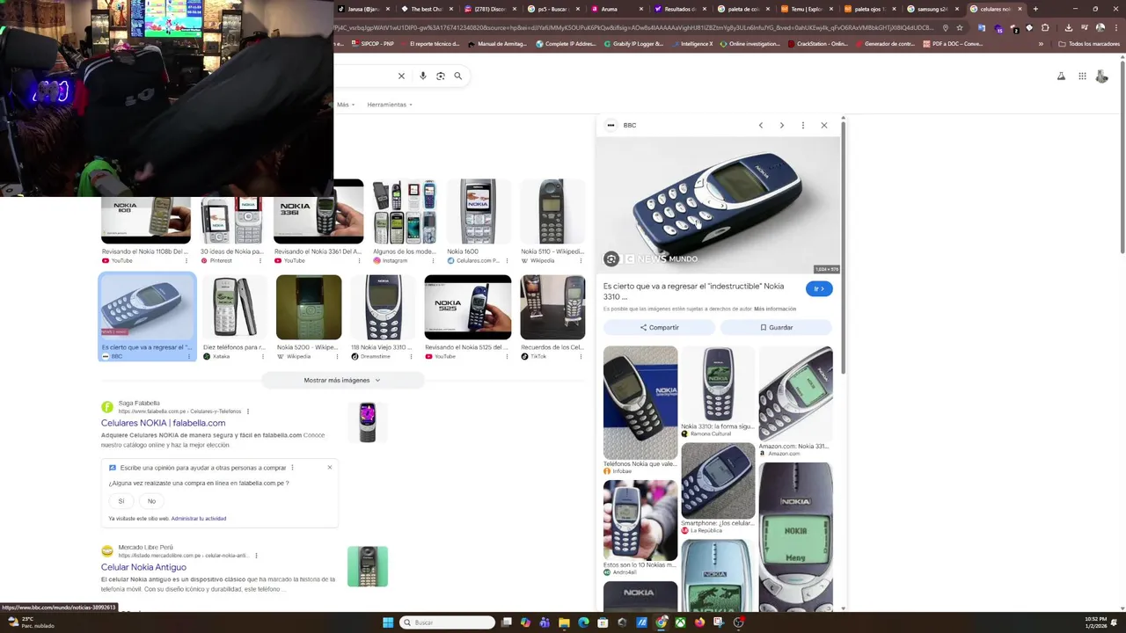Open options menu for opinion card

coord(292,468)
